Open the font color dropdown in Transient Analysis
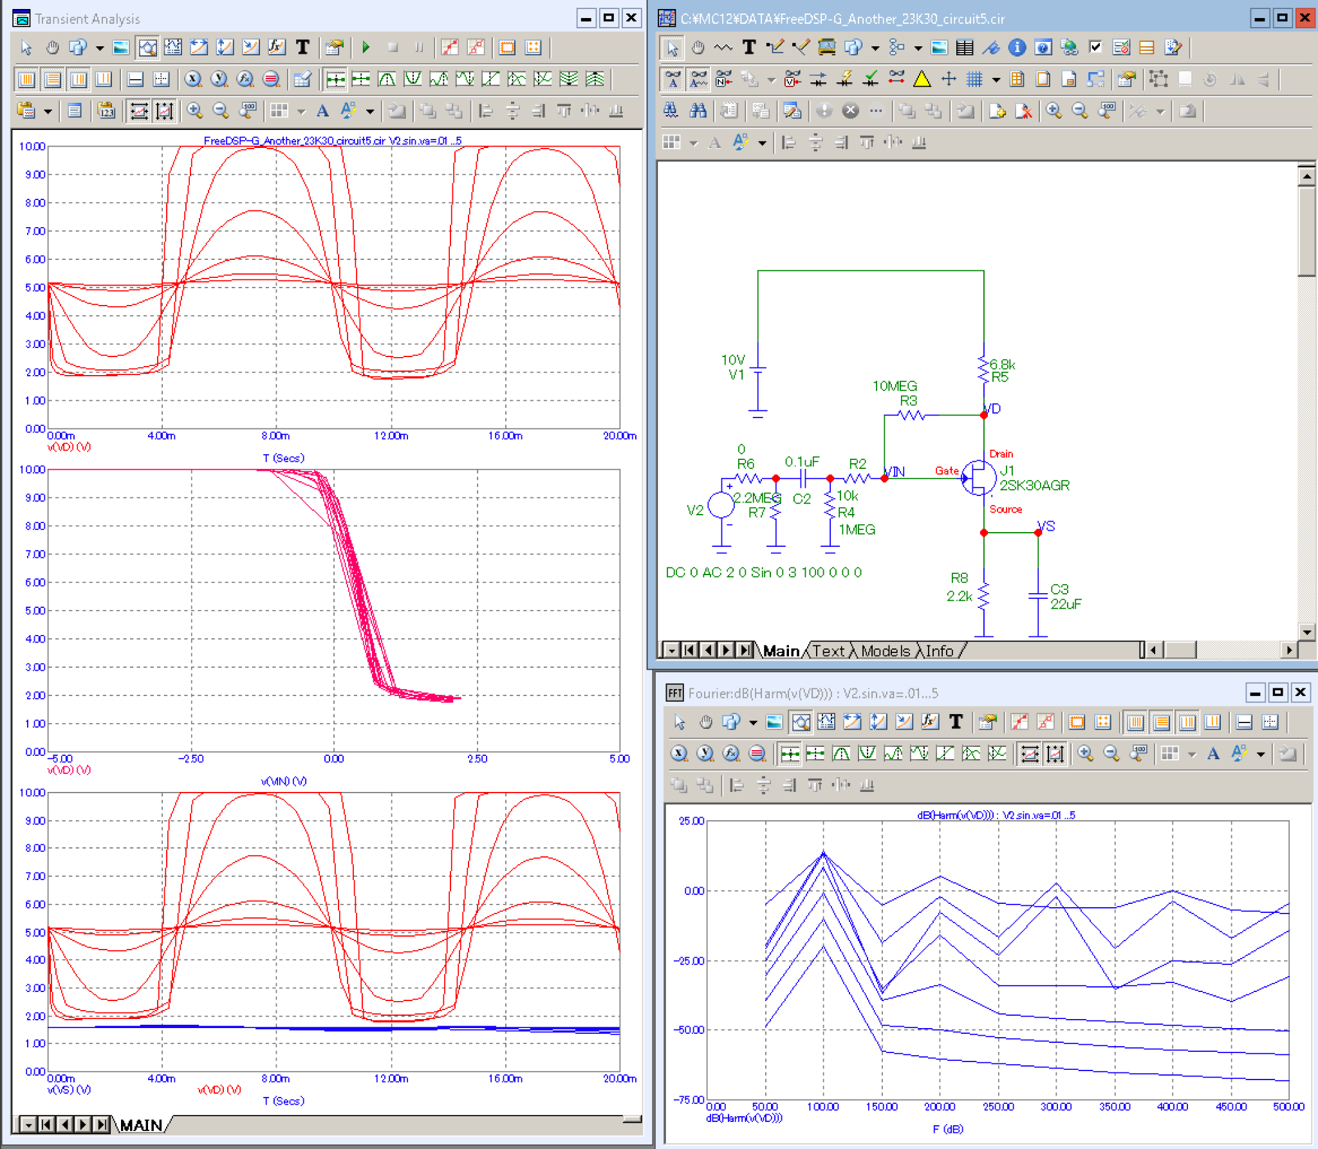 pyautogui.click(x=370, y=111)
